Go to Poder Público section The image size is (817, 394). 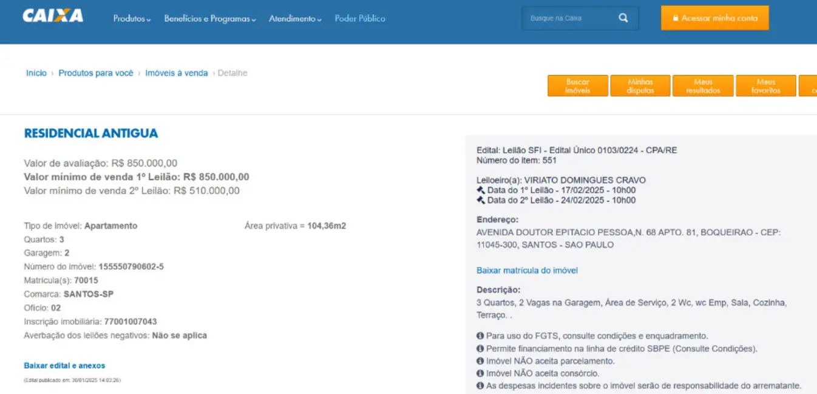360,19
